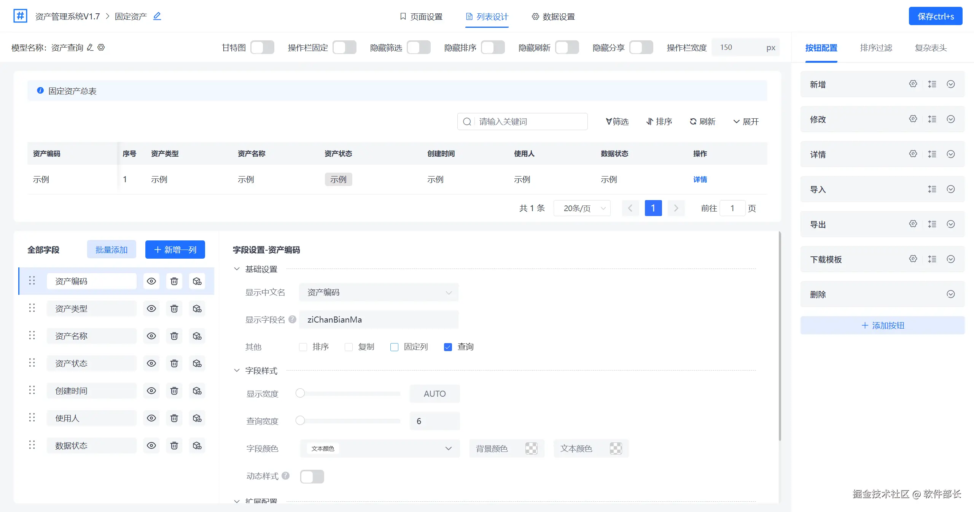Screen dimensions: 974x512
Task: Delete the 资产类型 field with trash icon
Action: click(174, 308)
